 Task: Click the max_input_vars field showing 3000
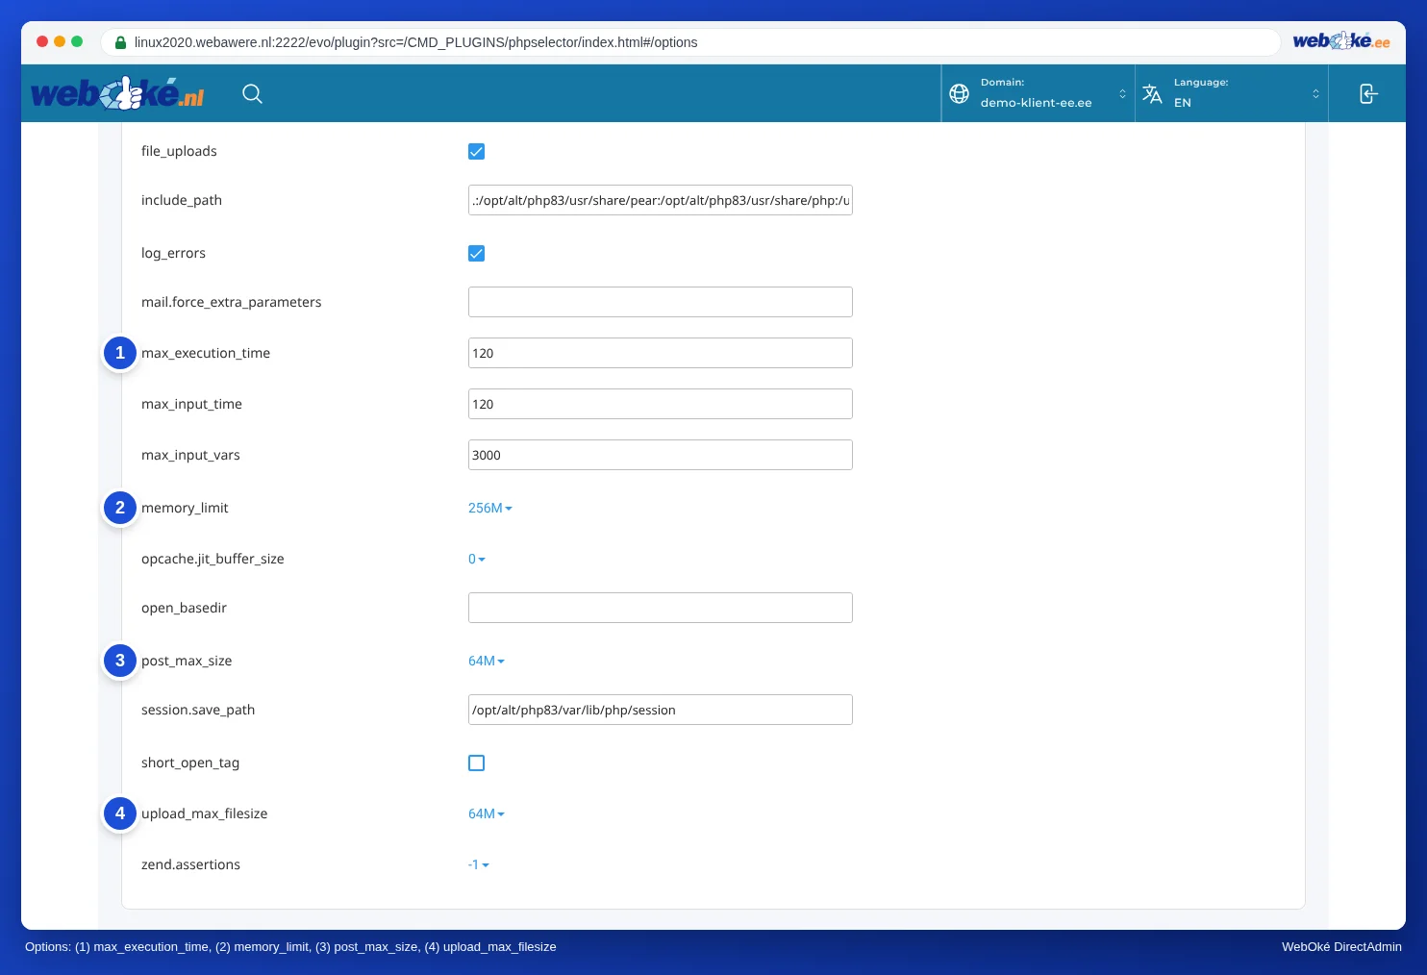[661, 455]
